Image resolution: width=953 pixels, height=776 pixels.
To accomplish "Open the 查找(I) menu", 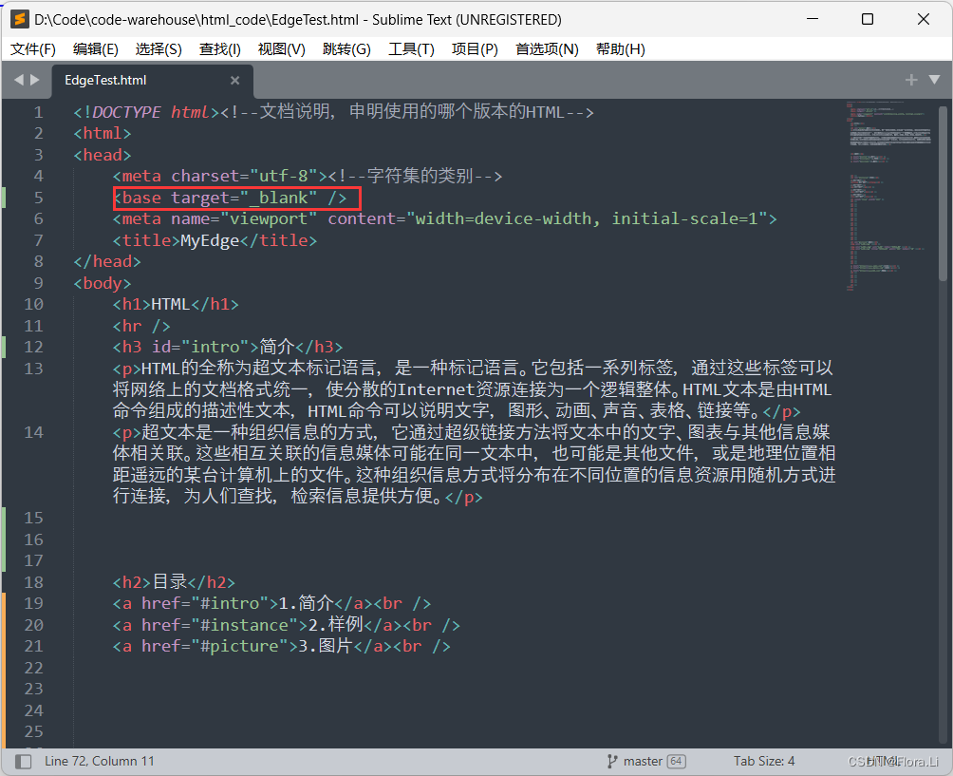I will coord(221,48).
